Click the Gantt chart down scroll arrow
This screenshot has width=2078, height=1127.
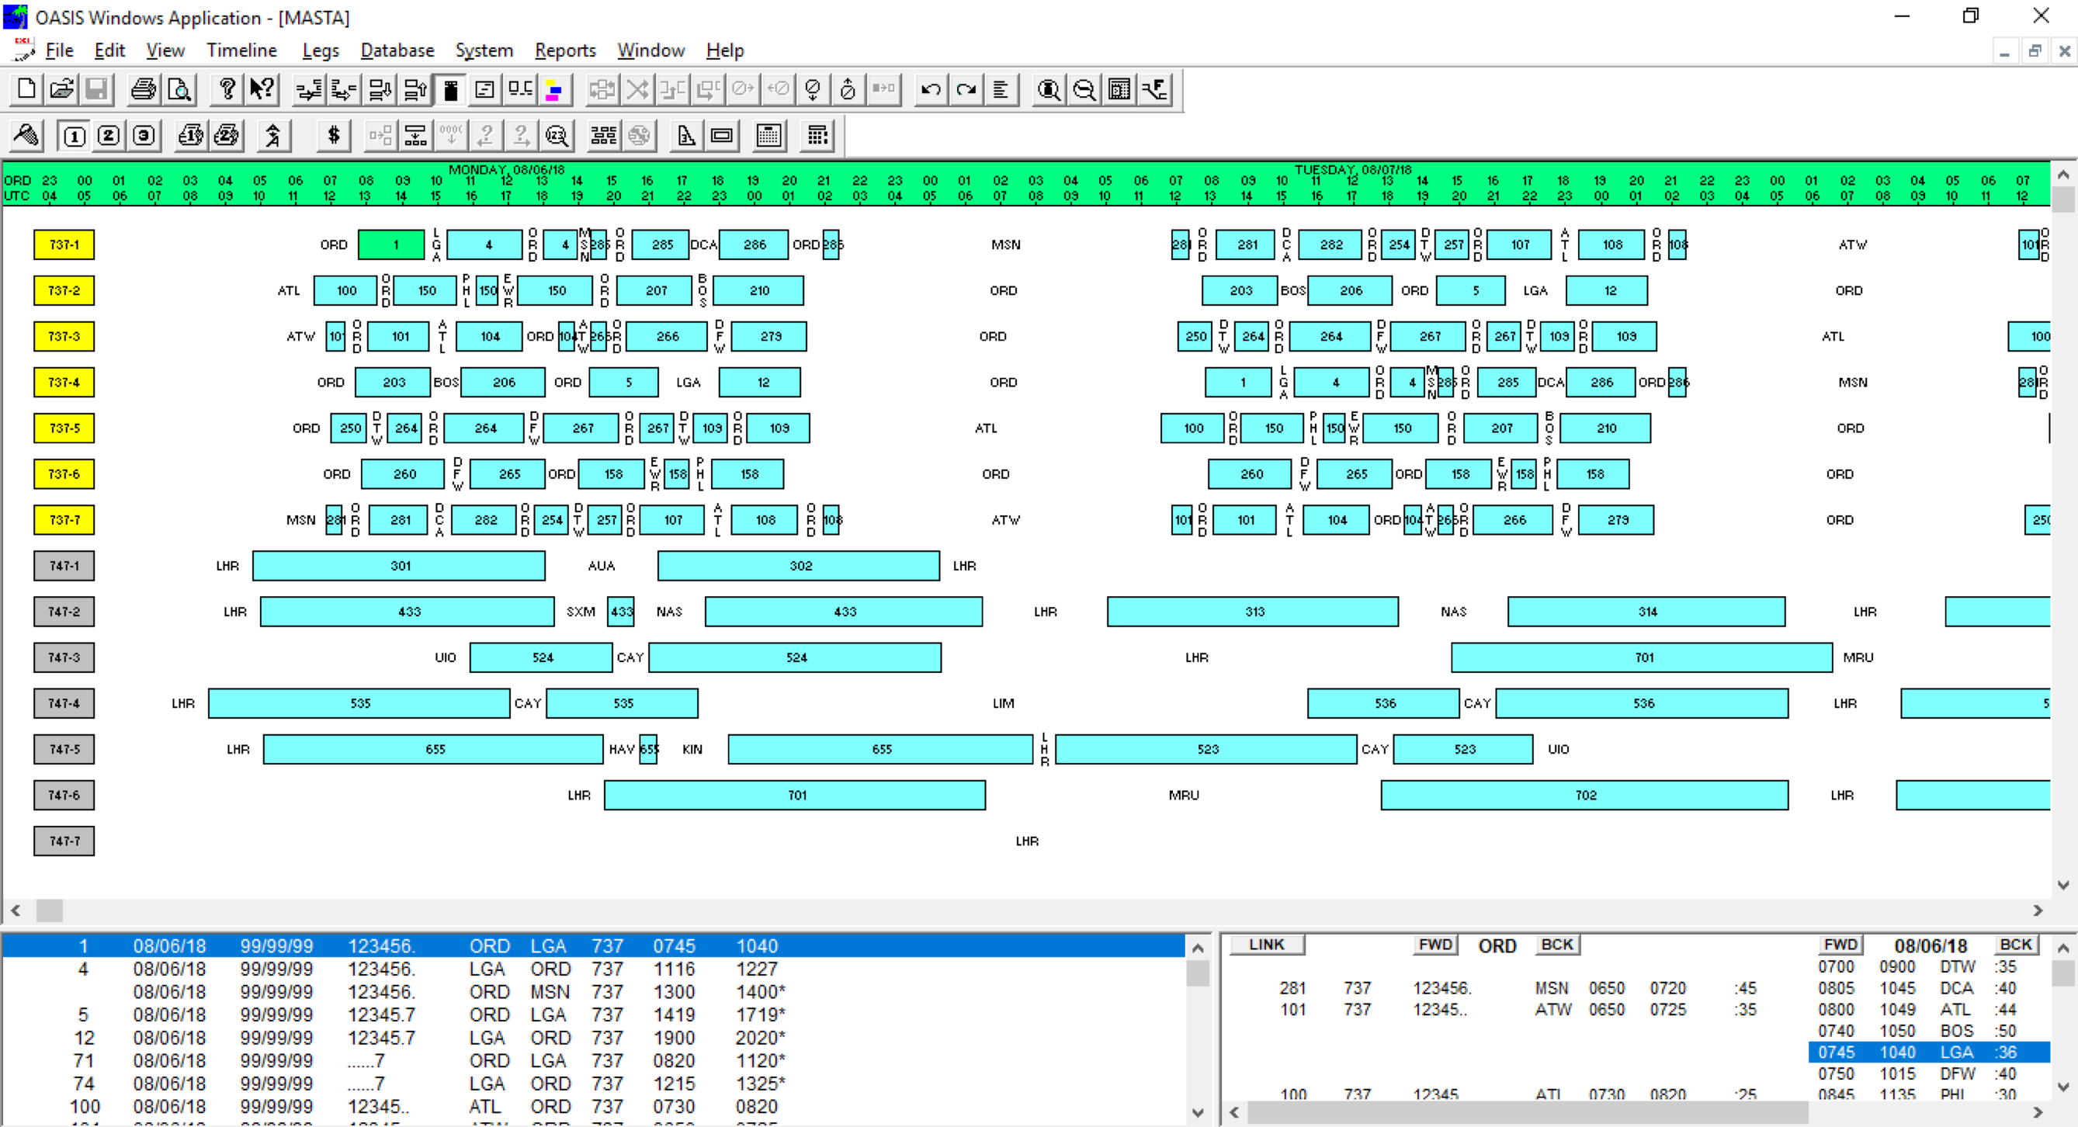(x=2062, y=884)
